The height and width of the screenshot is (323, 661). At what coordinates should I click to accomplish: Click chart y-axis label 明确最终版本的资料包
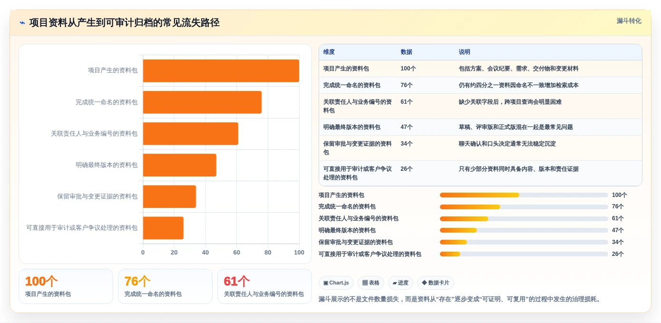coord(107,165)
